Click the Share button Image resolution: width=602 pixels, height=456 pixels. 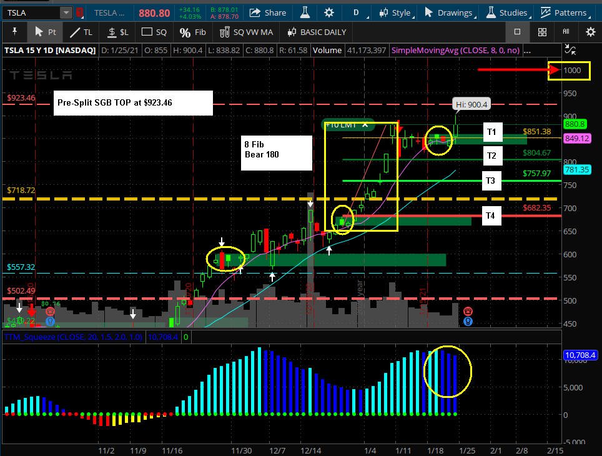(268, 12)
